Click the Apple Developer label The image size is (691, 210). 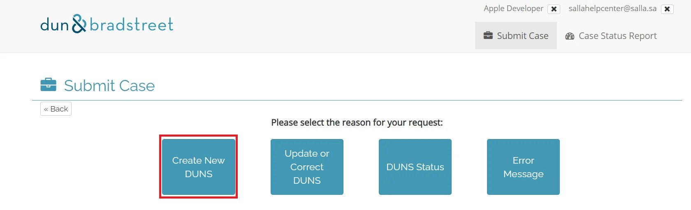coord(513,9)
